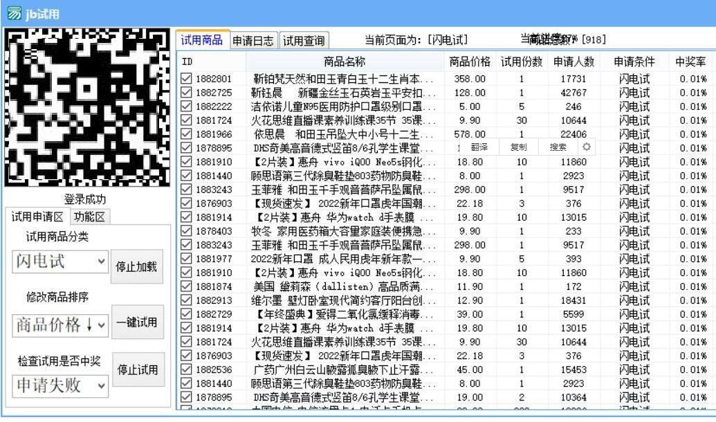
Task: Open the 试用商品分类 category dropdown
Action: 60,262
